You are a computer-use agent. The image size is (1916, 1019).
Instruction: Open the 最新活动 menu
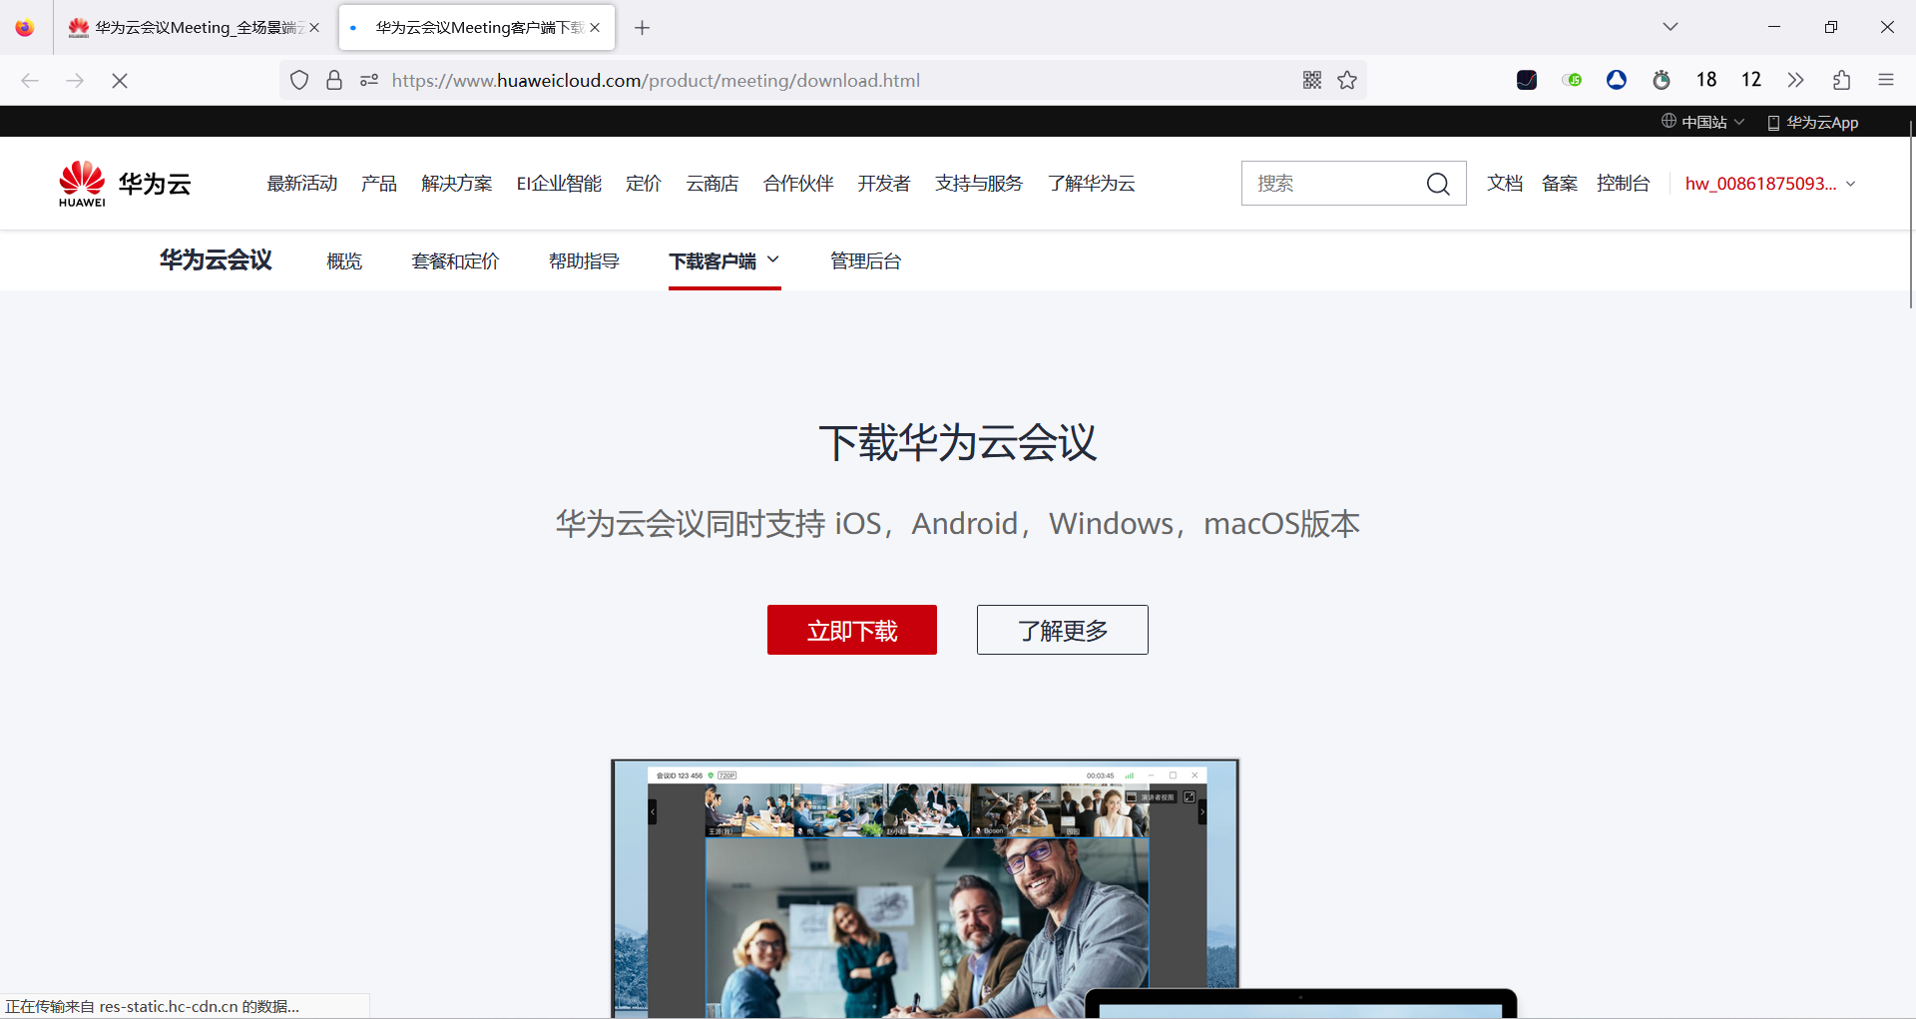[302, 184]
